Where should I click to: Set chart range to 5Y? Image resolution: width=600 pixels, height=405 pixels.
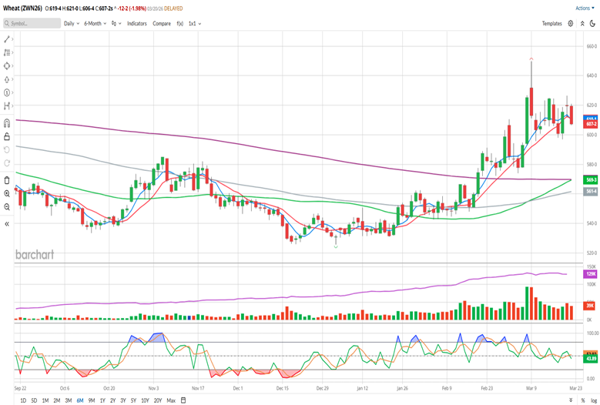tap(133, 400)
